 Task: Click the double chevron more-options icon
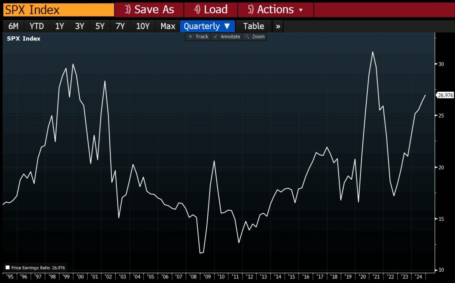pos(278,26)
